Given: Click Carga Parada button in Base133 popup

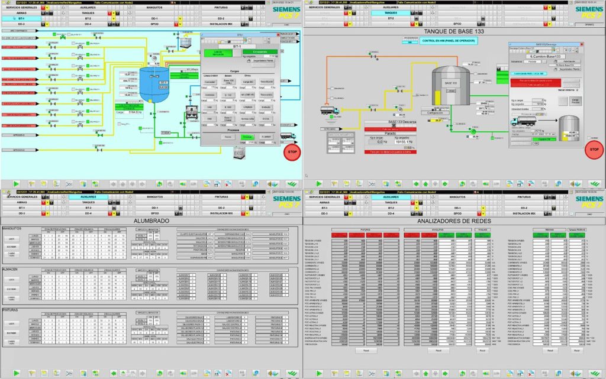Looking at the screenshot, I should click(x=575, y=101).
